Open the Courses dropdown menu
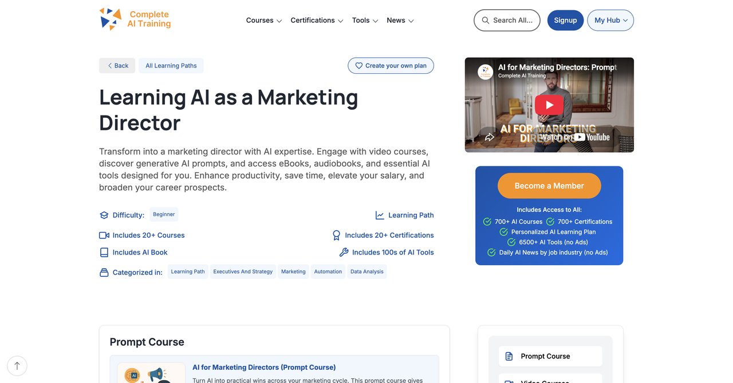733x383 pixels. (264, 20)
